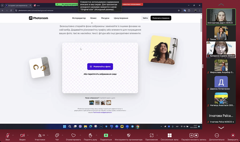Viewport: 240px width, 142px height.
Task: Click Завершить to end the meeting
Action: point(233,137)
